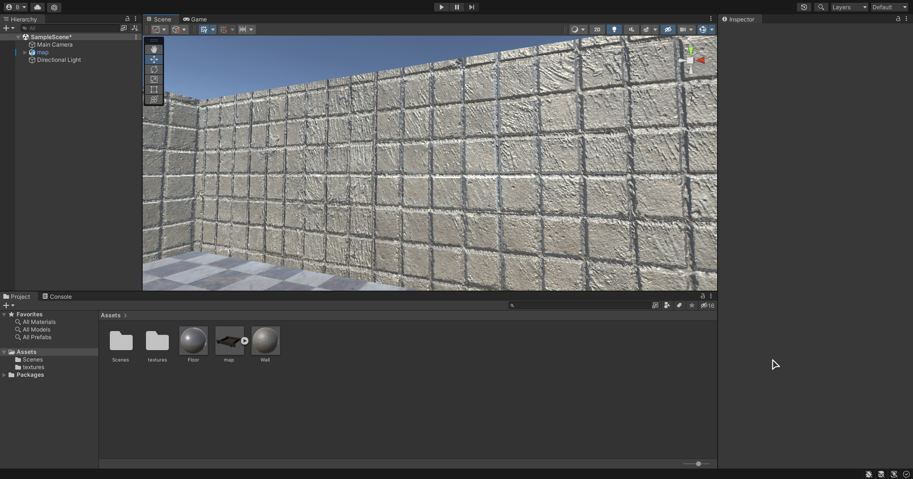Open Project panel more options menu
Image resolution: width=913 pixels, height=479 pixels.
tap(711, 296)
